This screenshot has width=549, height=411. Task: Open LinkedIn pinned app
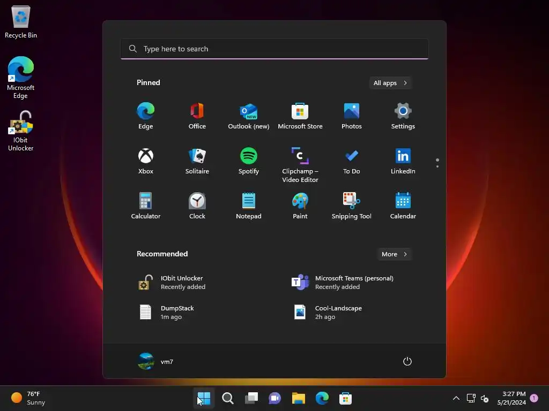click(403, 161)
